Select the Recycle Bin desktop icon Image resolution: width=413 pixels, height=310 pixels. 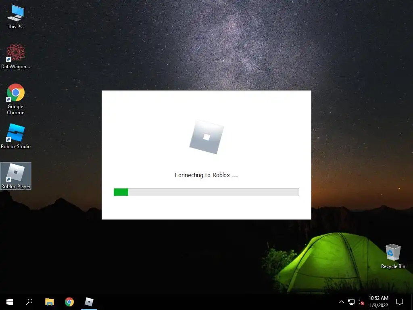tap(393, 256)
